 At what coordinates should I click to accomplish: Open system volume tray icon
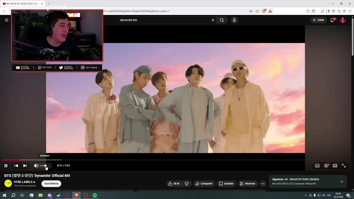coord(323,195)
